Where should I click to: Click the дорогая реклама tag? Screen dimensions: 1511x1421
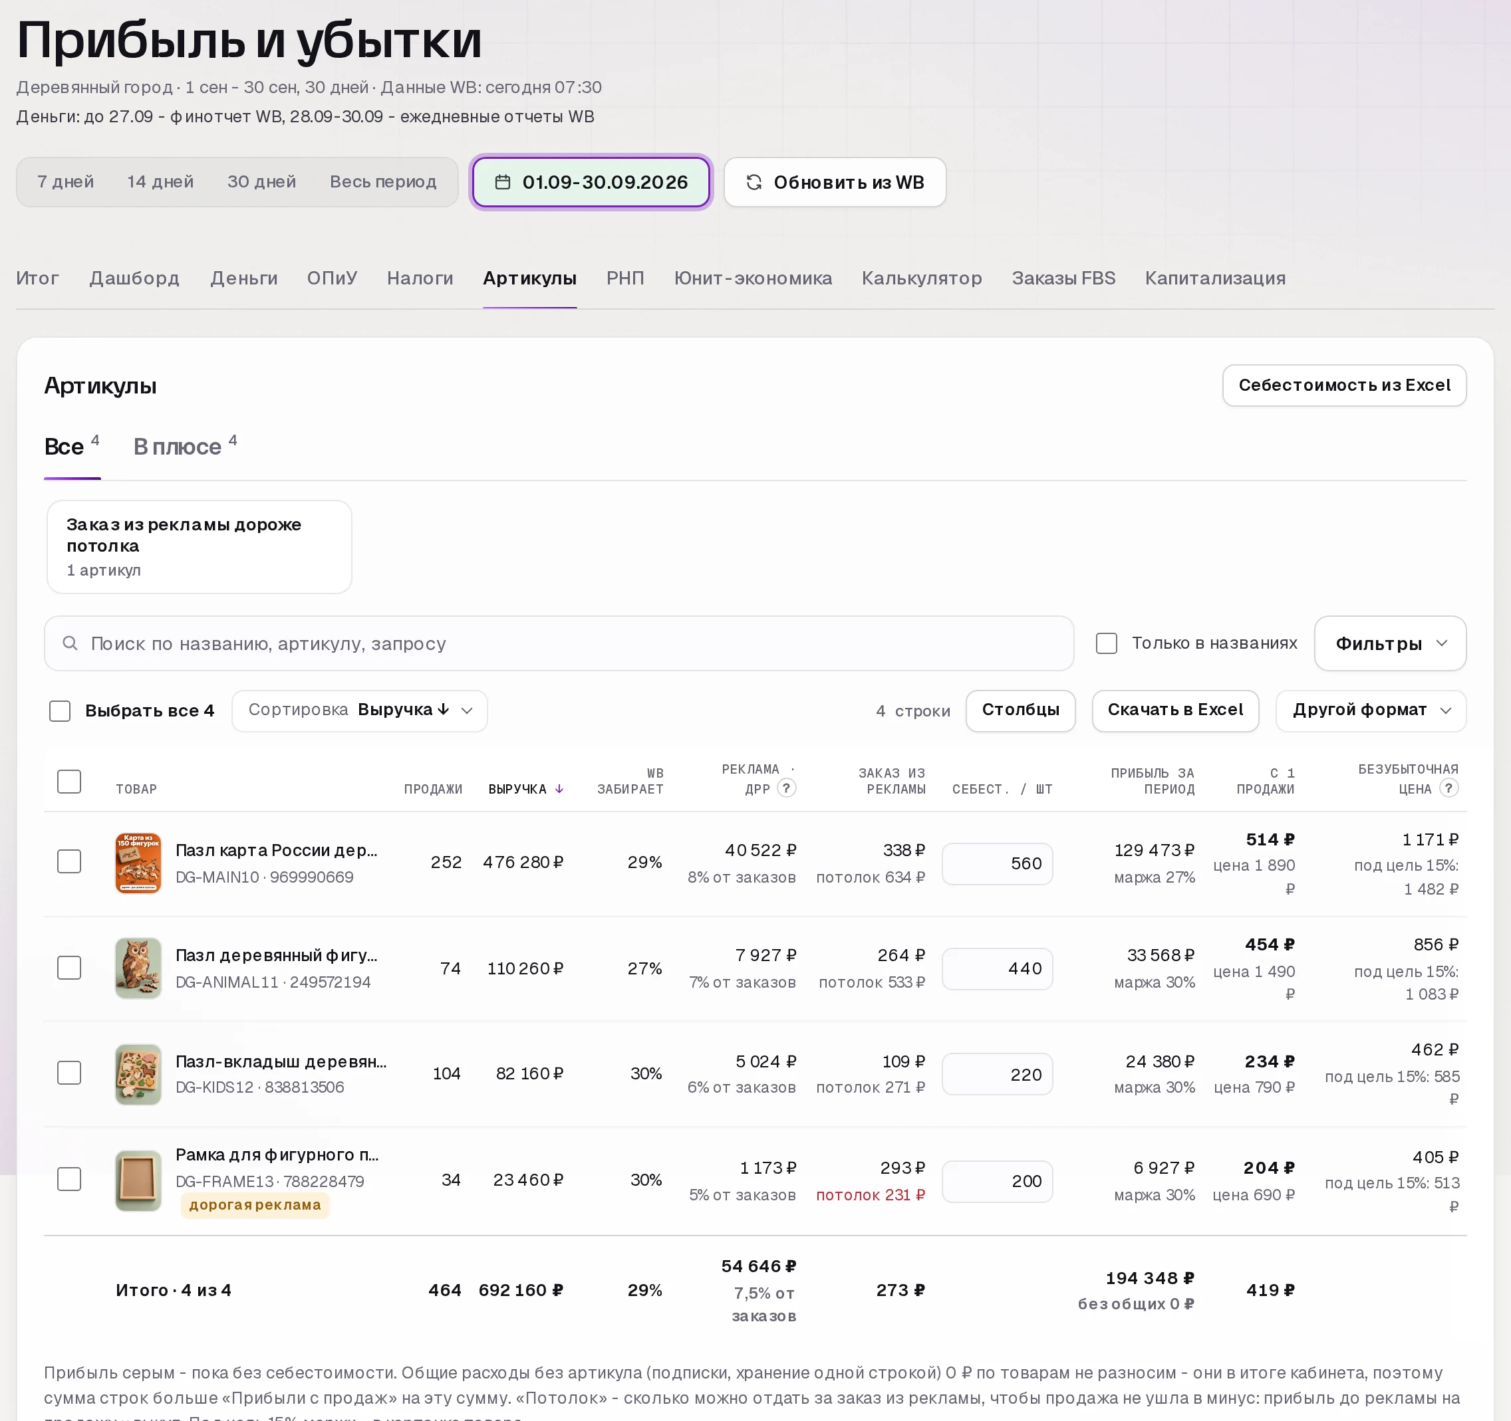[x=255, y=1205]
